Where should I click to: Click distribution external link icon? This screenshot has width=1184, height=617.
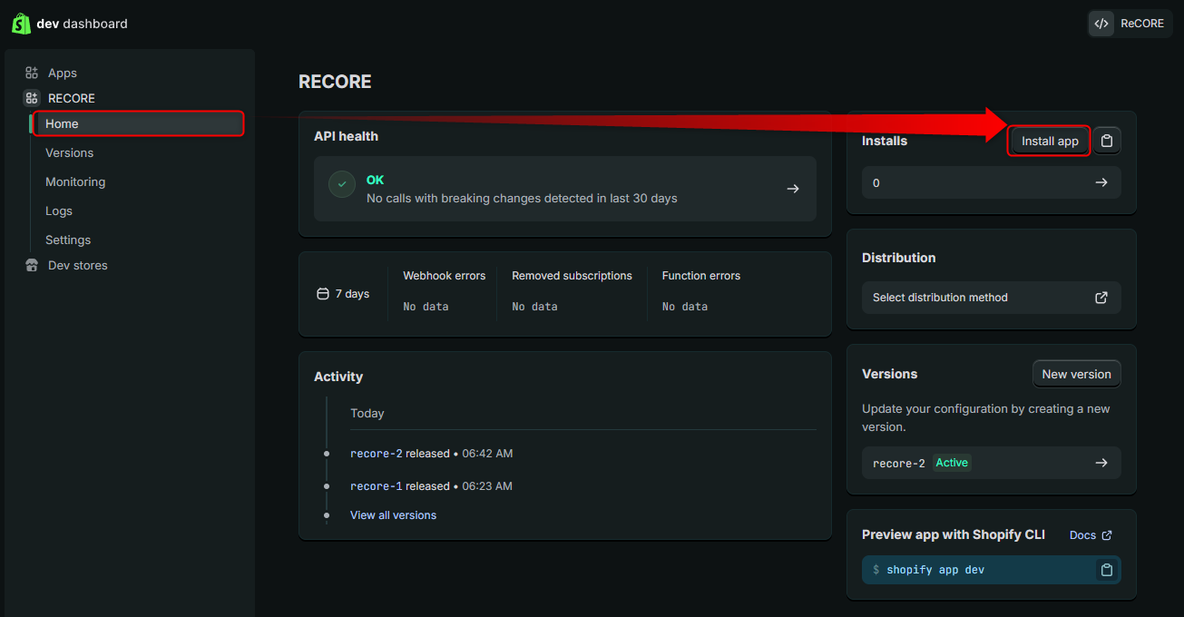point(1101,298)
